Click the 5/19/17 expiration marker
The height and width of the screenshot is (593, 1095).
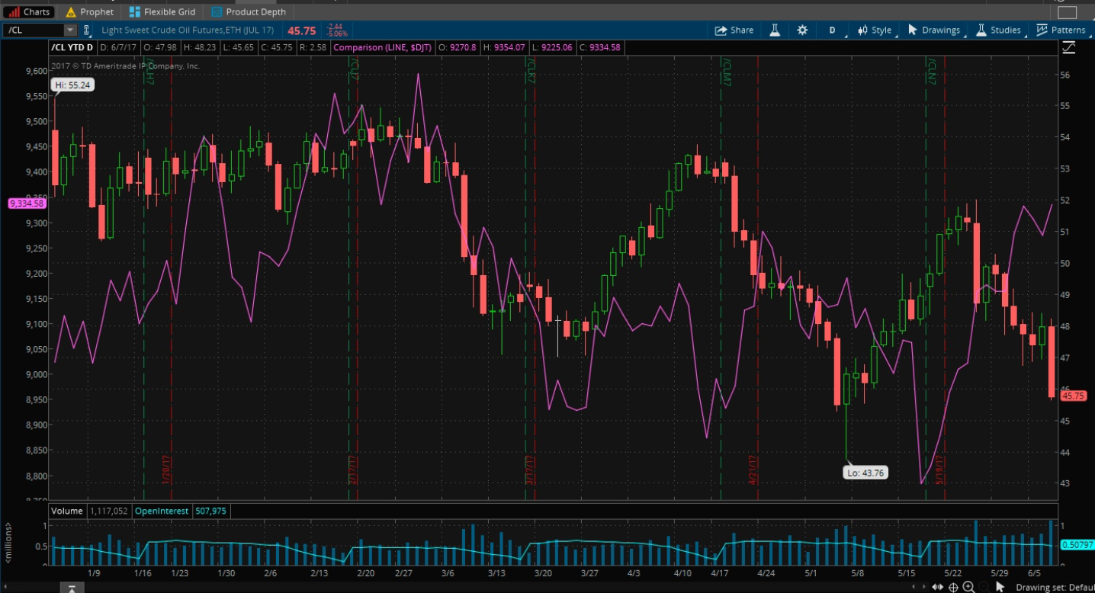click(940, 470)
